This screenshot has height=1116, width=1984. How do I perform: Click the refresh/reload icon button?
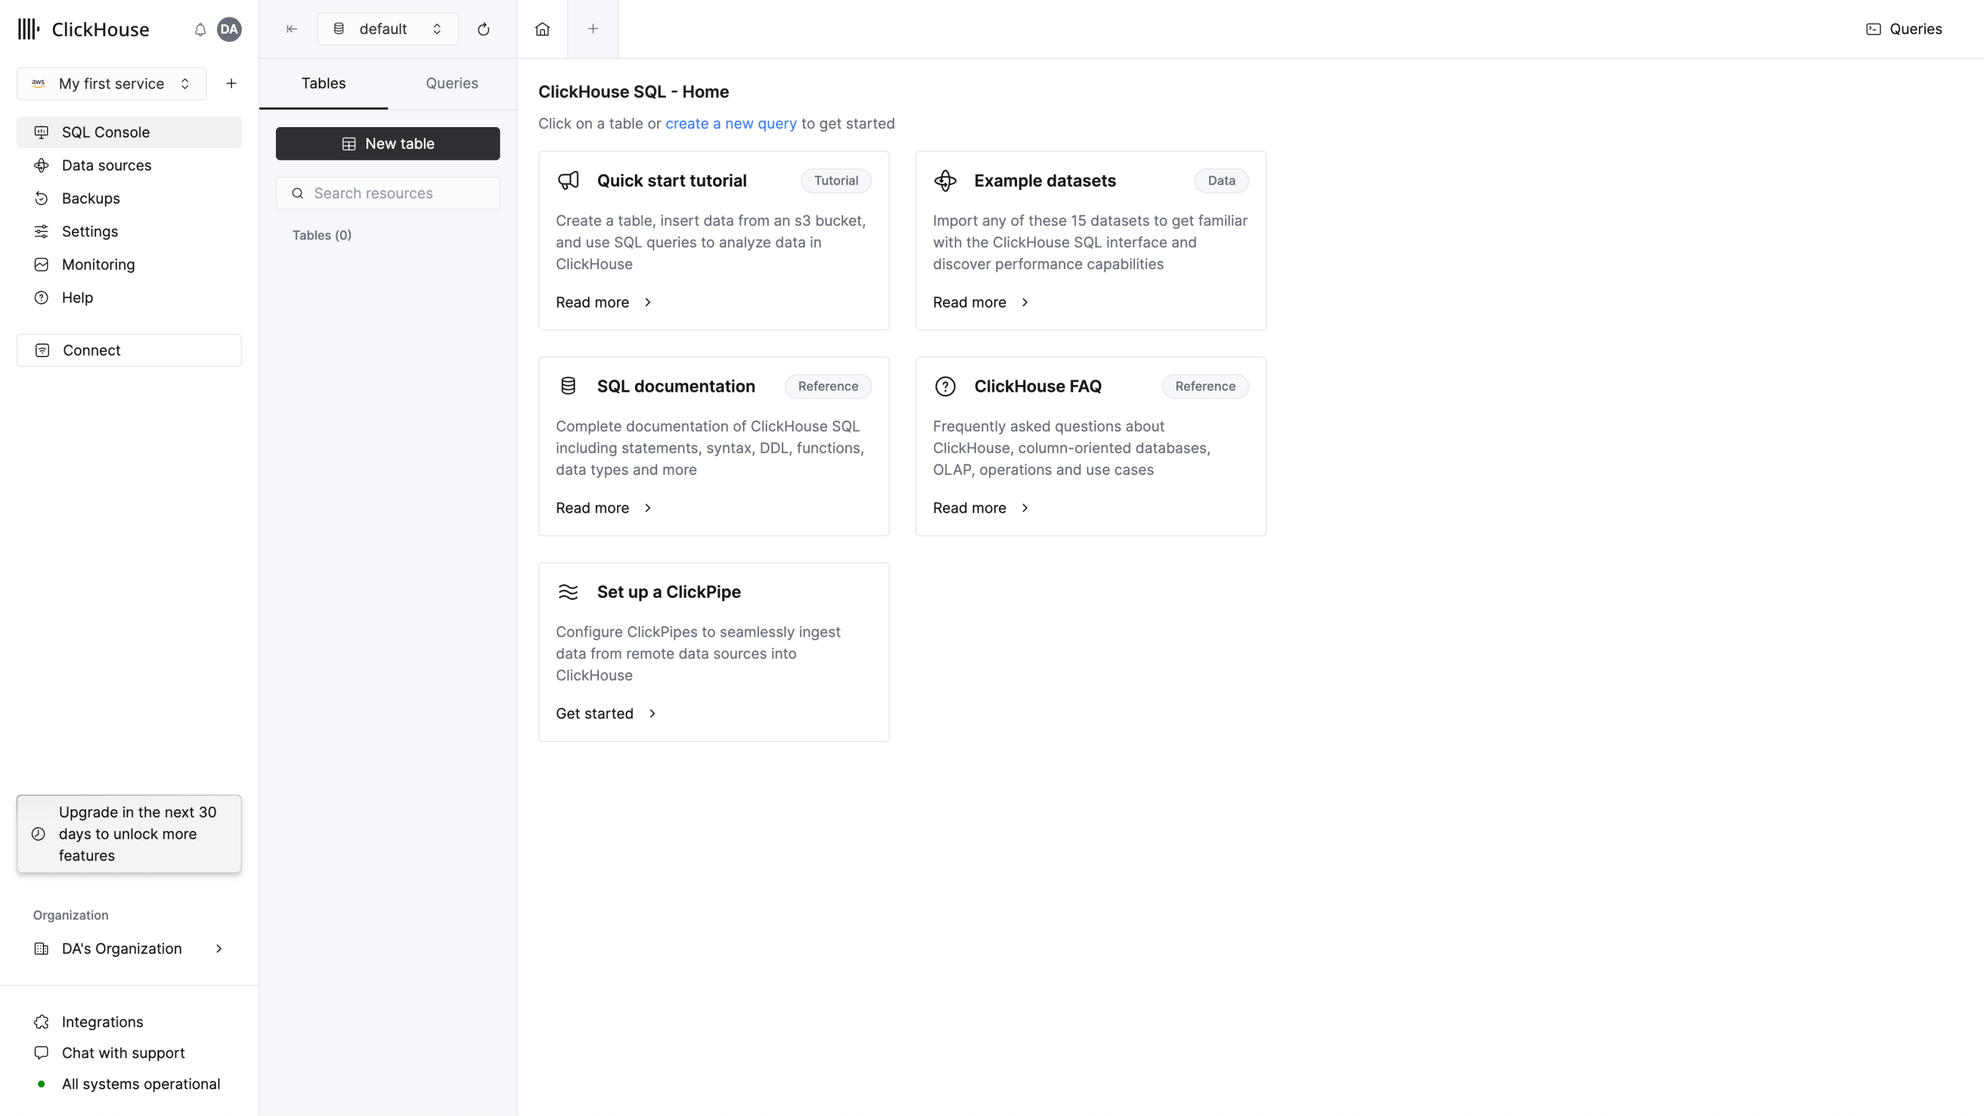(x=482, y=29)
